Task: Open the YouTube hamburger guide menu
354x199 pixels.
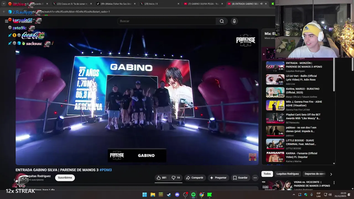Action: pyautogui.click(x=7, y=21)
